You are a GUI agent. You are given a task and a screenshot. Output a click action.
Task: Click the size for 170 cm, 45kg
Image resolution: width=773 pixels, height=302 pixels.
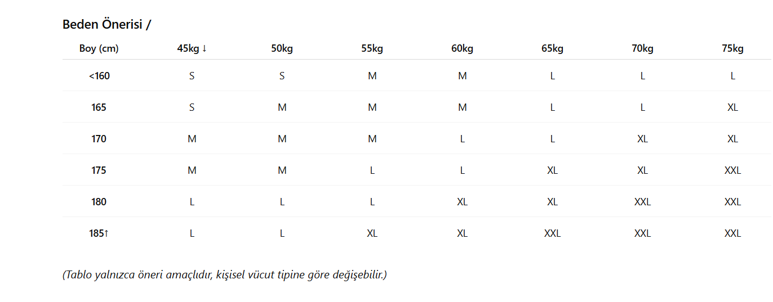(192, 139)
